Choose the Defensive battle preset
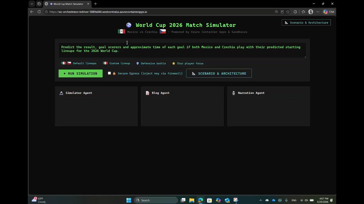Image resolution: width=364 pixels, height=204 pixels. (x=151, y=63)
